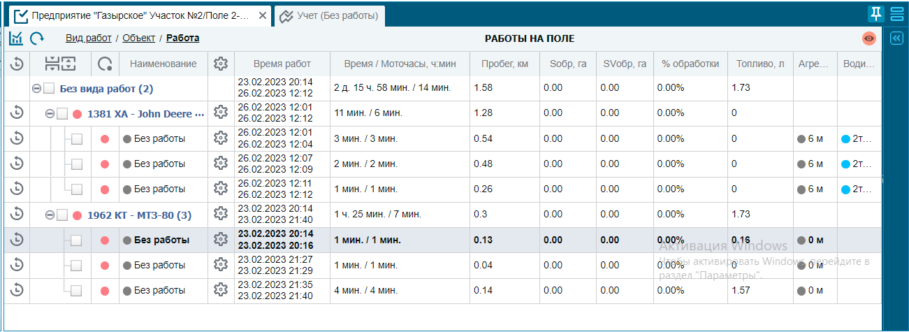Screen dimensions: 909x332
Task: Check the box for 12:11 work row
Action: pos(76,189)
